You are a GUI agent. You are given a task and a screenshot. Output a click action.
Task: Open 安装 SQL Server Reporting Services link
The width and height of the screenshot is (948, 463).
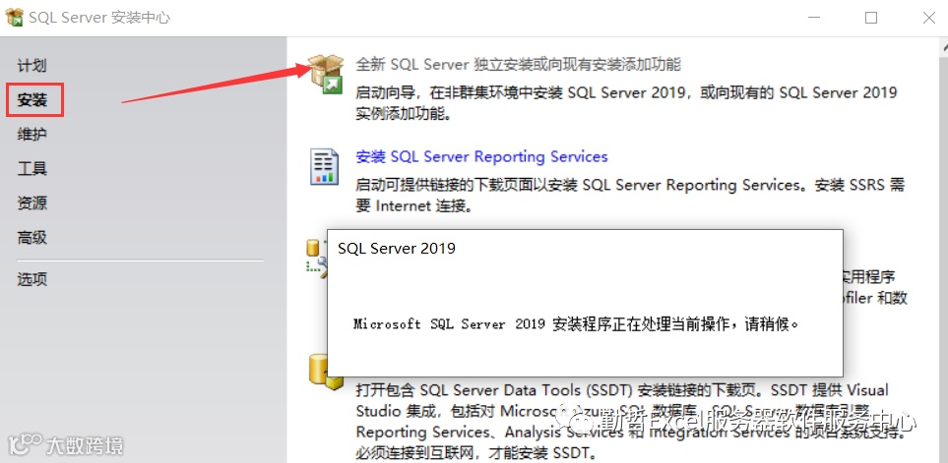481,157
